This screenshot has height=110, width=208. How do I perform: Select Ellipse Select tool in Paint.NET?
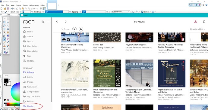5,29
